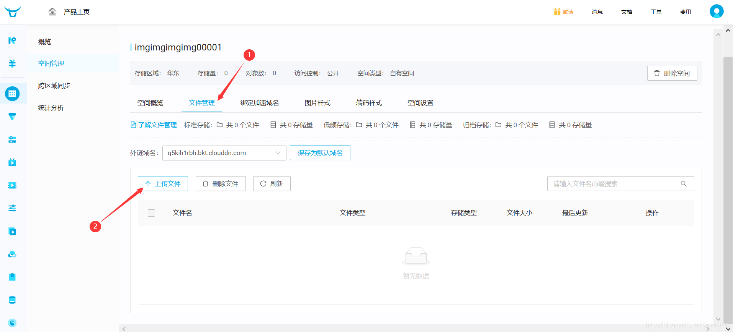Switch to the 转码样式 tab
Viewport: 733px width, 332px height.
pos(369,103)
